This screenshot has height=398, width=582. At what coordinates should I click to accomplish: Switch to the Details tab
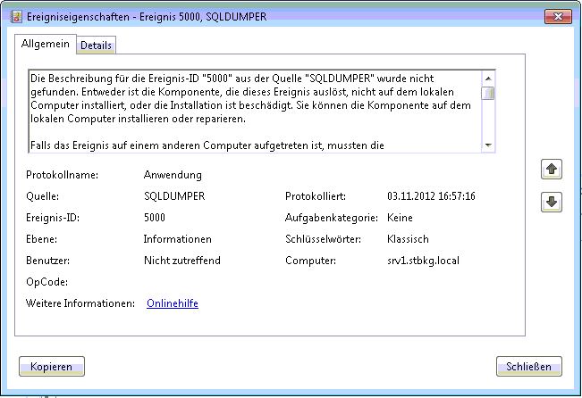97,45
